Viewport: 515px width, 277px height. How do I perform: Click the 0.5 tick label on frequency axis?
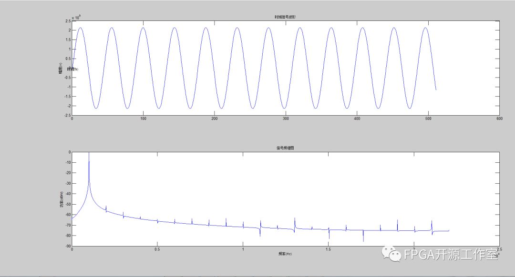click(x=157, y=249)
